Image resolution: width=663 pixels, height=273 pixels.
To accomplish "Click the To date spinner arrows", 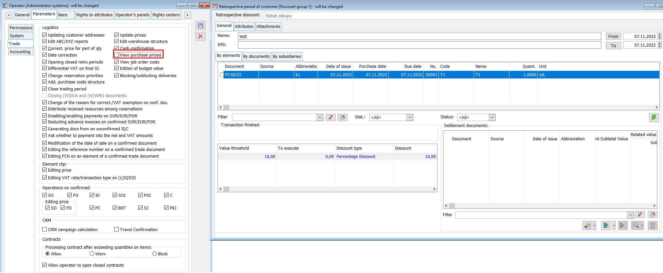I will click(x=659, y=45).
